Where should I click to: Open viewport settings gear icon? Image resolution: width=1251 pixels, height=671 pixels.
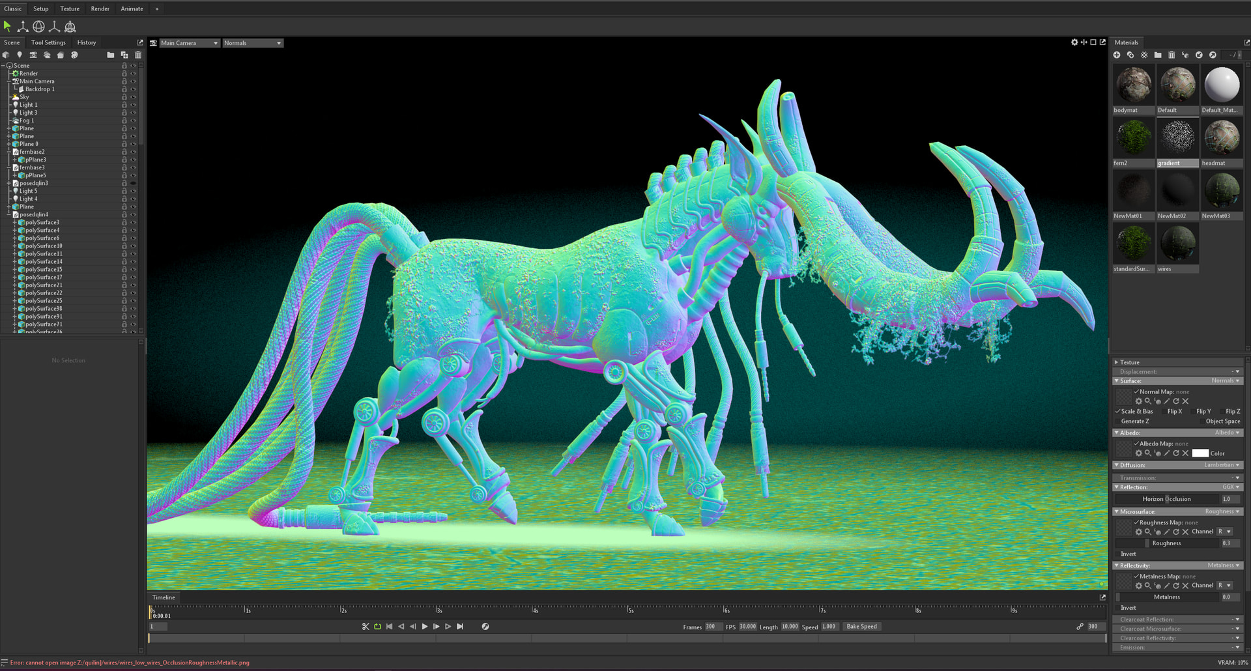tap(1074, 42)
